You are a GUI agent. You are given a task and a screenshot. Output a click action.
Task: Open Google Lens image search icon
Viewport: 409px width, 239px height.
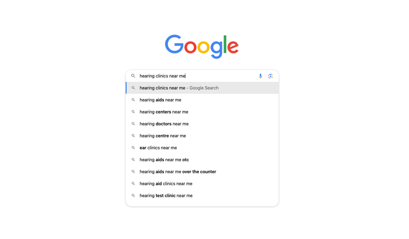point(270,76)
